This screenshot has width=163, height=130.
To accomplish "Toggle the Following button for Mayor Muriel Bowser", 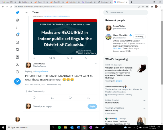I will (x=139, y=36).
